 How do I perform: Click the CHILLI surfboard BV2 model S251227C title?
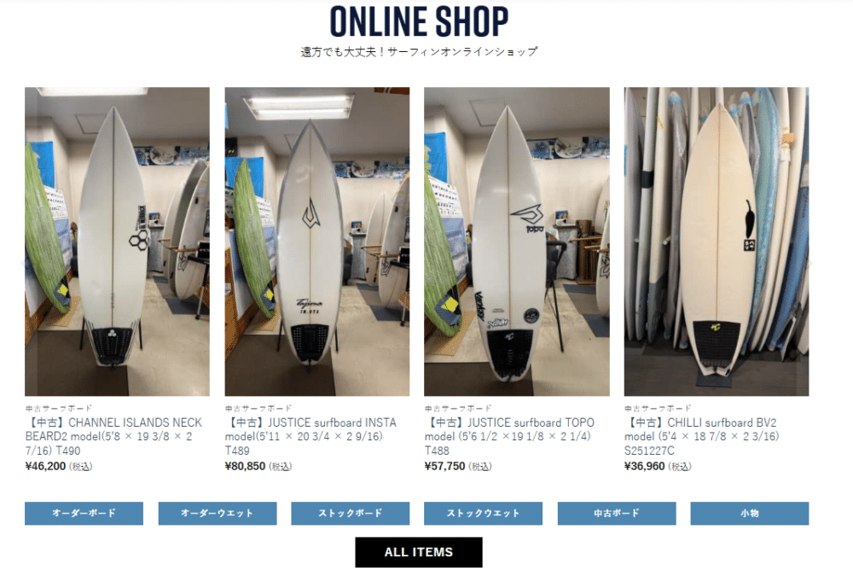pyautogui.click(x=702, y=437)
